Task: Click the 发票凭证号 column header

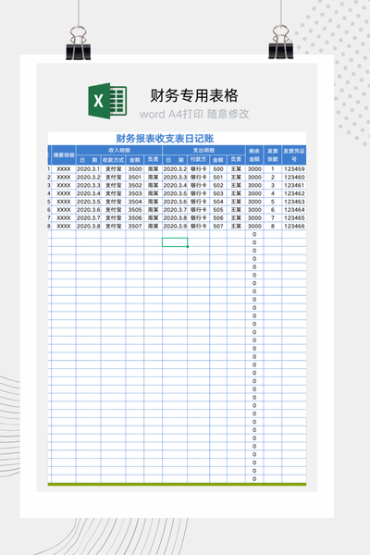Action: click(294, 155)
